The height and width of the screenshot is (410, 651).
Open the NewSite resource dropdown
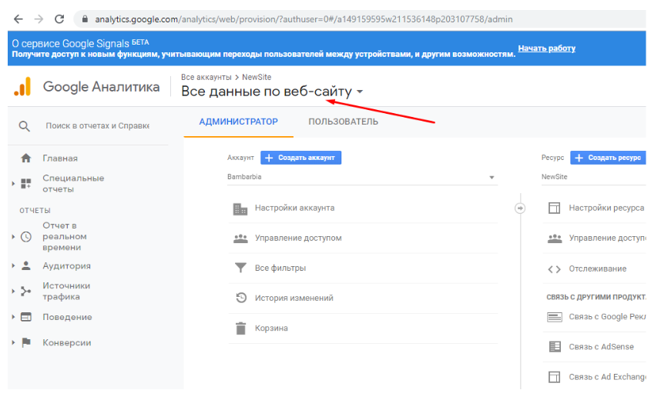(594, 177)
